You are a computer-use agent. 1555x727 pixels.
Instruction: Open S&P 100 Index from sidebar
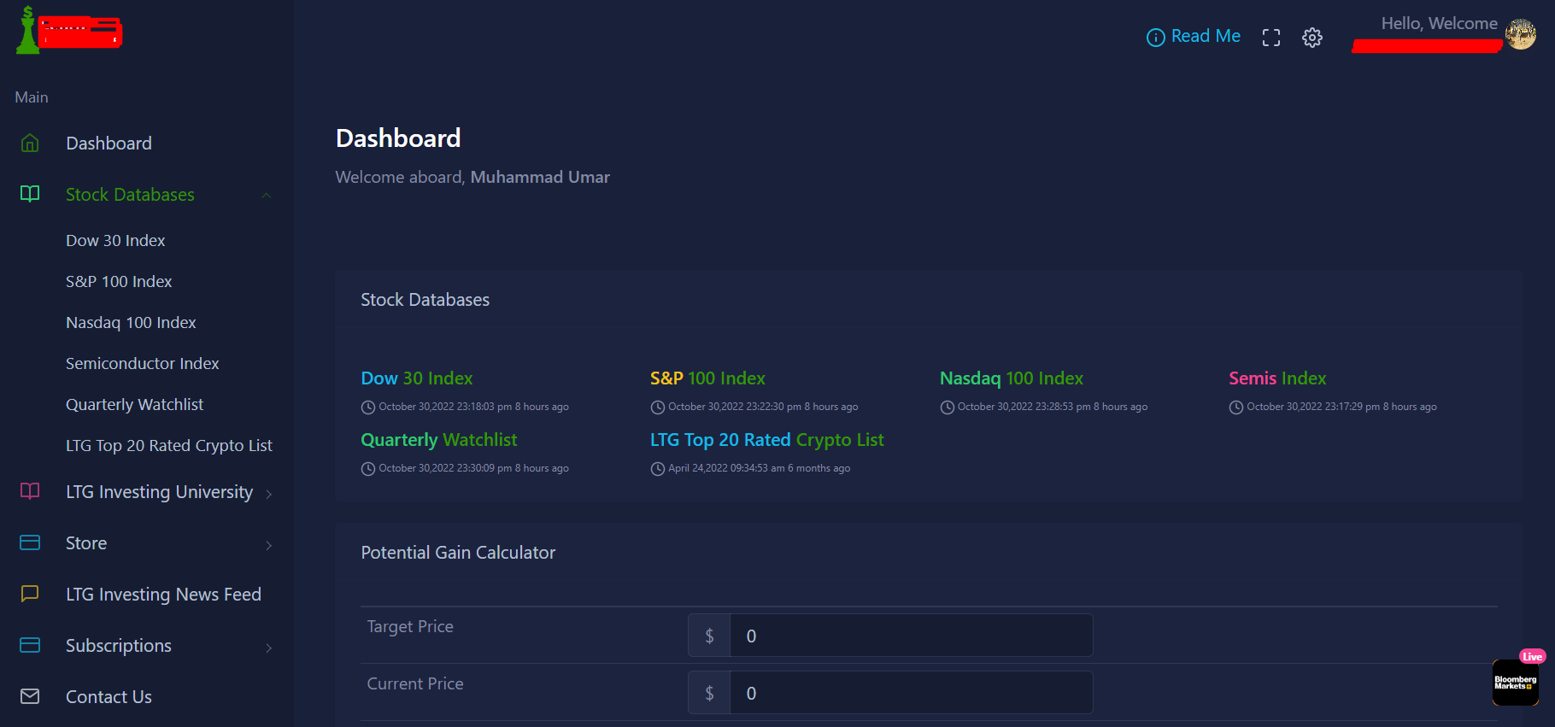119,282
